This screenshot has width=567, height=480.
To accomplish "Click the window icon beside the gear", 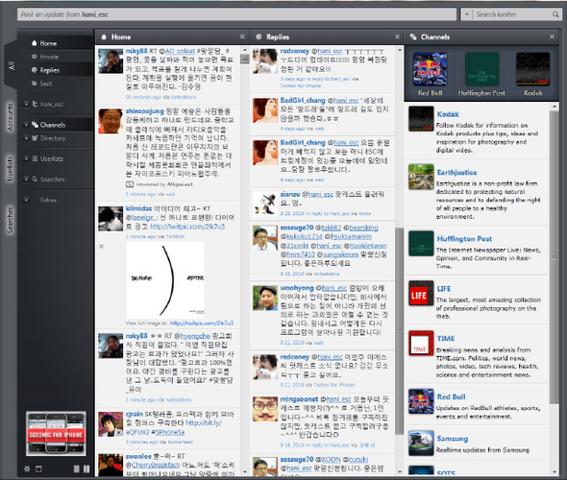I will [38, 468].
